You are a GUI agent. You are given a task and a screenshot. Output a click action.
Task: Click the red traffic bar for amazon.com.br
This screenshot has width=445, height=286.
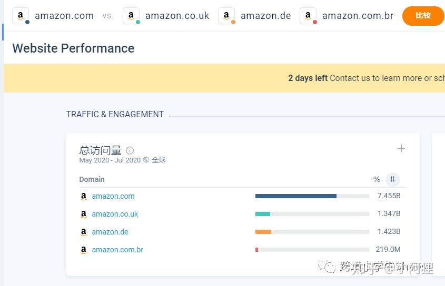(256, 250)
